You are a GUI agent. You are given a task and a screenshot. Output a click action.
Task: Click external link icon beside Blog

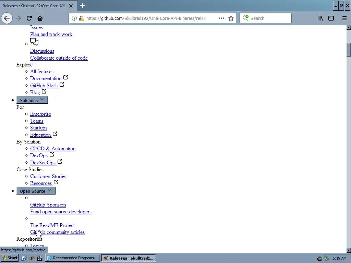(44, 91)
